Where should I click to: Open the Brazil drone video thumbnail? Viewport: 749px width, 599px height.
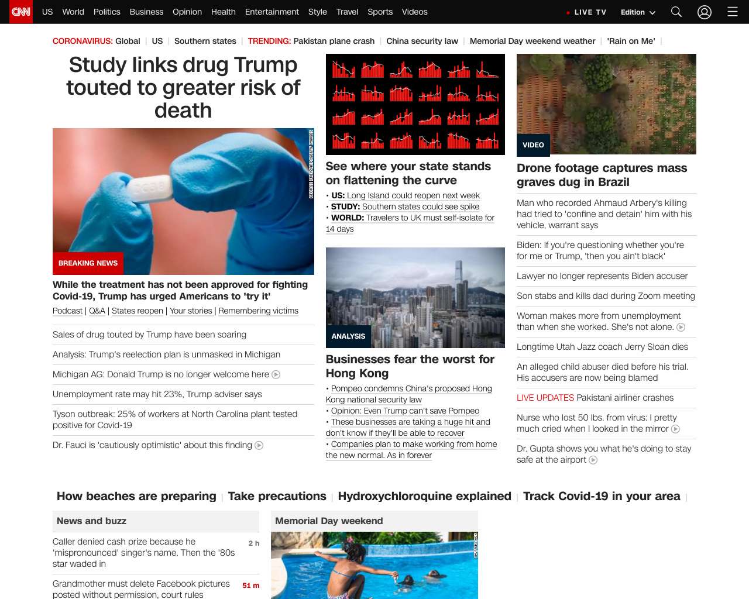point(606,104)
